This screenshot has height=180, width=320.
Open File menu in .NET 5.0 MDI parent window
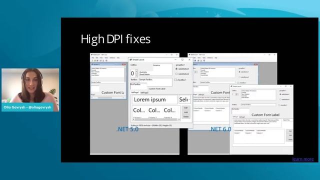[x=93, y=58]
